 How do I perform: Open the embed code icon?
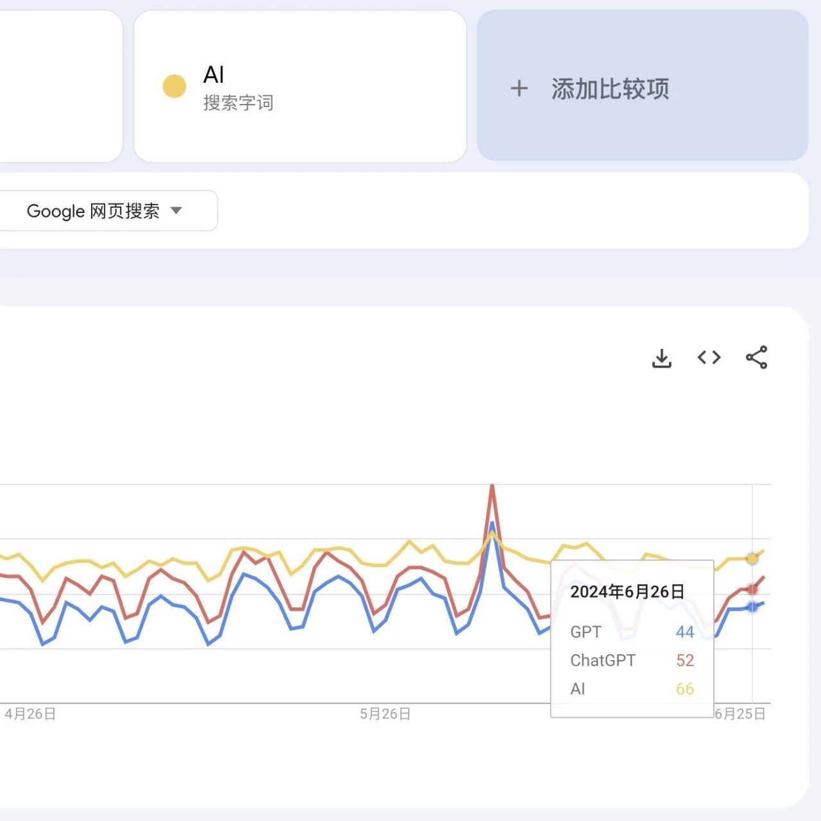coord(709,358)
